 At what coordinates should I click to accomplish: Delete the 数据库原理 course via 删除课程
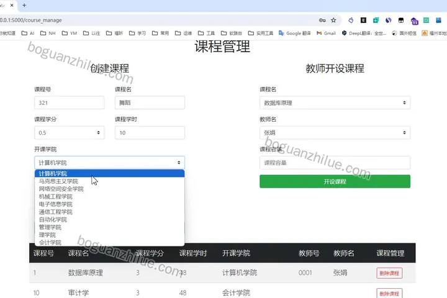389,273
